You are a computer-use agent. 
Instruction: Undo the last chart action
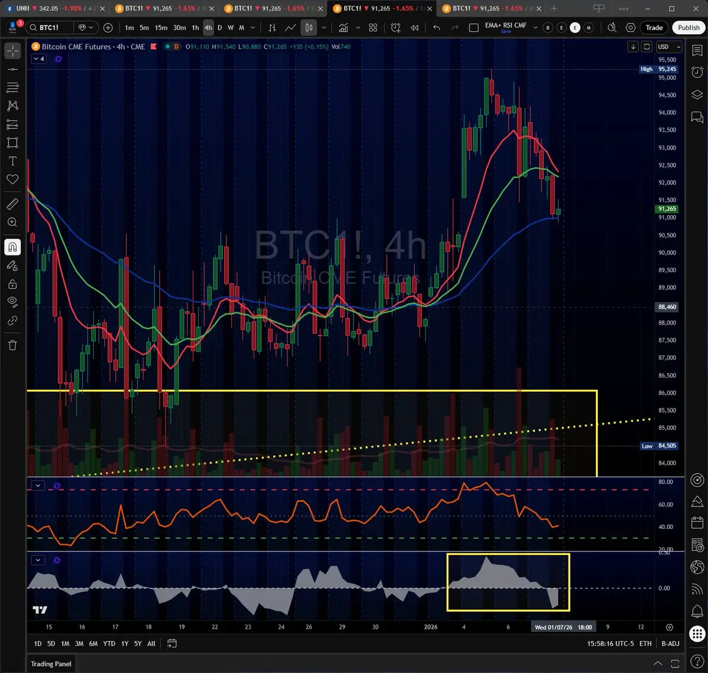[437, 28]
